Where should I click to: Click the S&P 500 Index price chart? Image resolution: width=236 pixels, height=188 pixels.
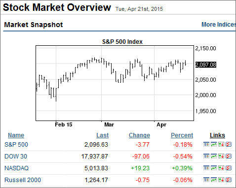(x=115, y=83)
